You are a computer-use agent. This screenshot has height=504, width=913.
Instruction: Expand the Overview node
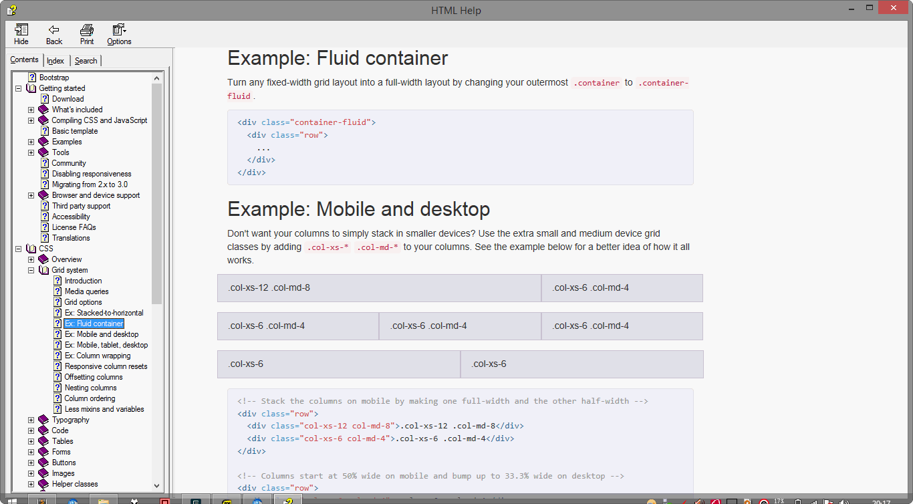click(31, 259)
